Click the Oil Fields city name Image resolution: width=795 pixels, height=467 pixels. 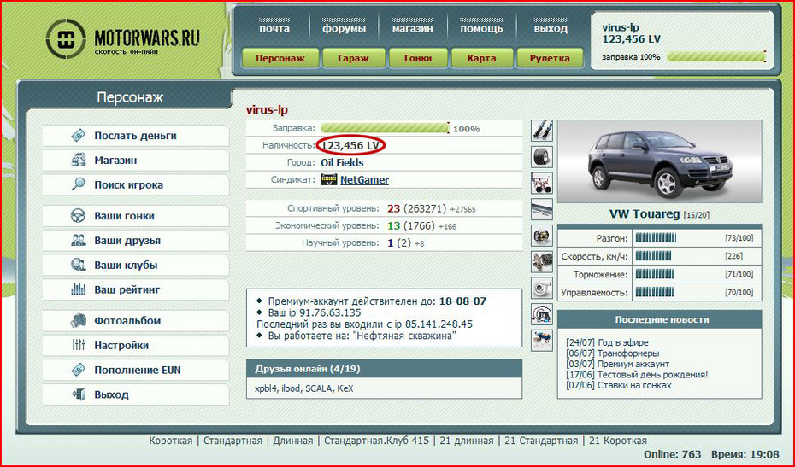[x=342, y=162]
